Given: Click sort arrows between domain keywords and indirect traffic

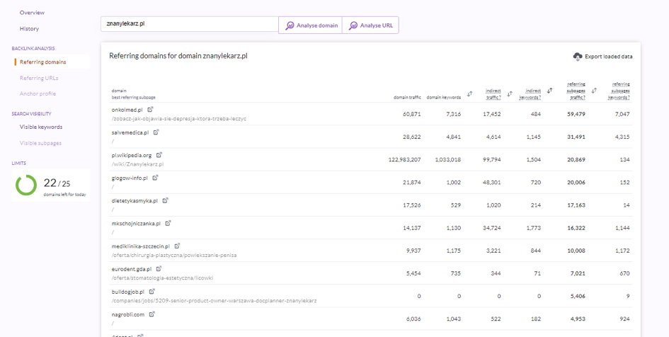Looking at the screenshot, I should click(x=470, y=94).
